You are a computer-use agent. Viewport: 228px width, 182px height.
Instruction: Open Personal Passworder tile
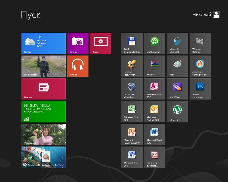[132, 66]
